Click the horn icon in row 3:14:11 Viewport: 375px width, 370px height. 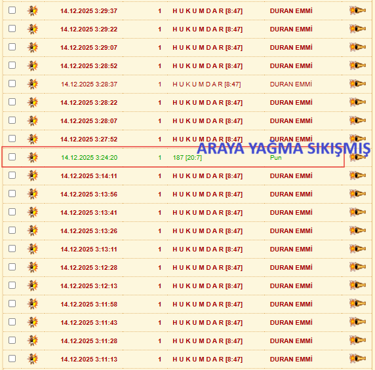click(357, 176)
